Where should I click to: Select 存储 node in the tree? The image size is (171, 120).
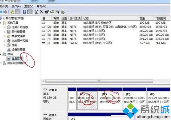coord(10,54)
